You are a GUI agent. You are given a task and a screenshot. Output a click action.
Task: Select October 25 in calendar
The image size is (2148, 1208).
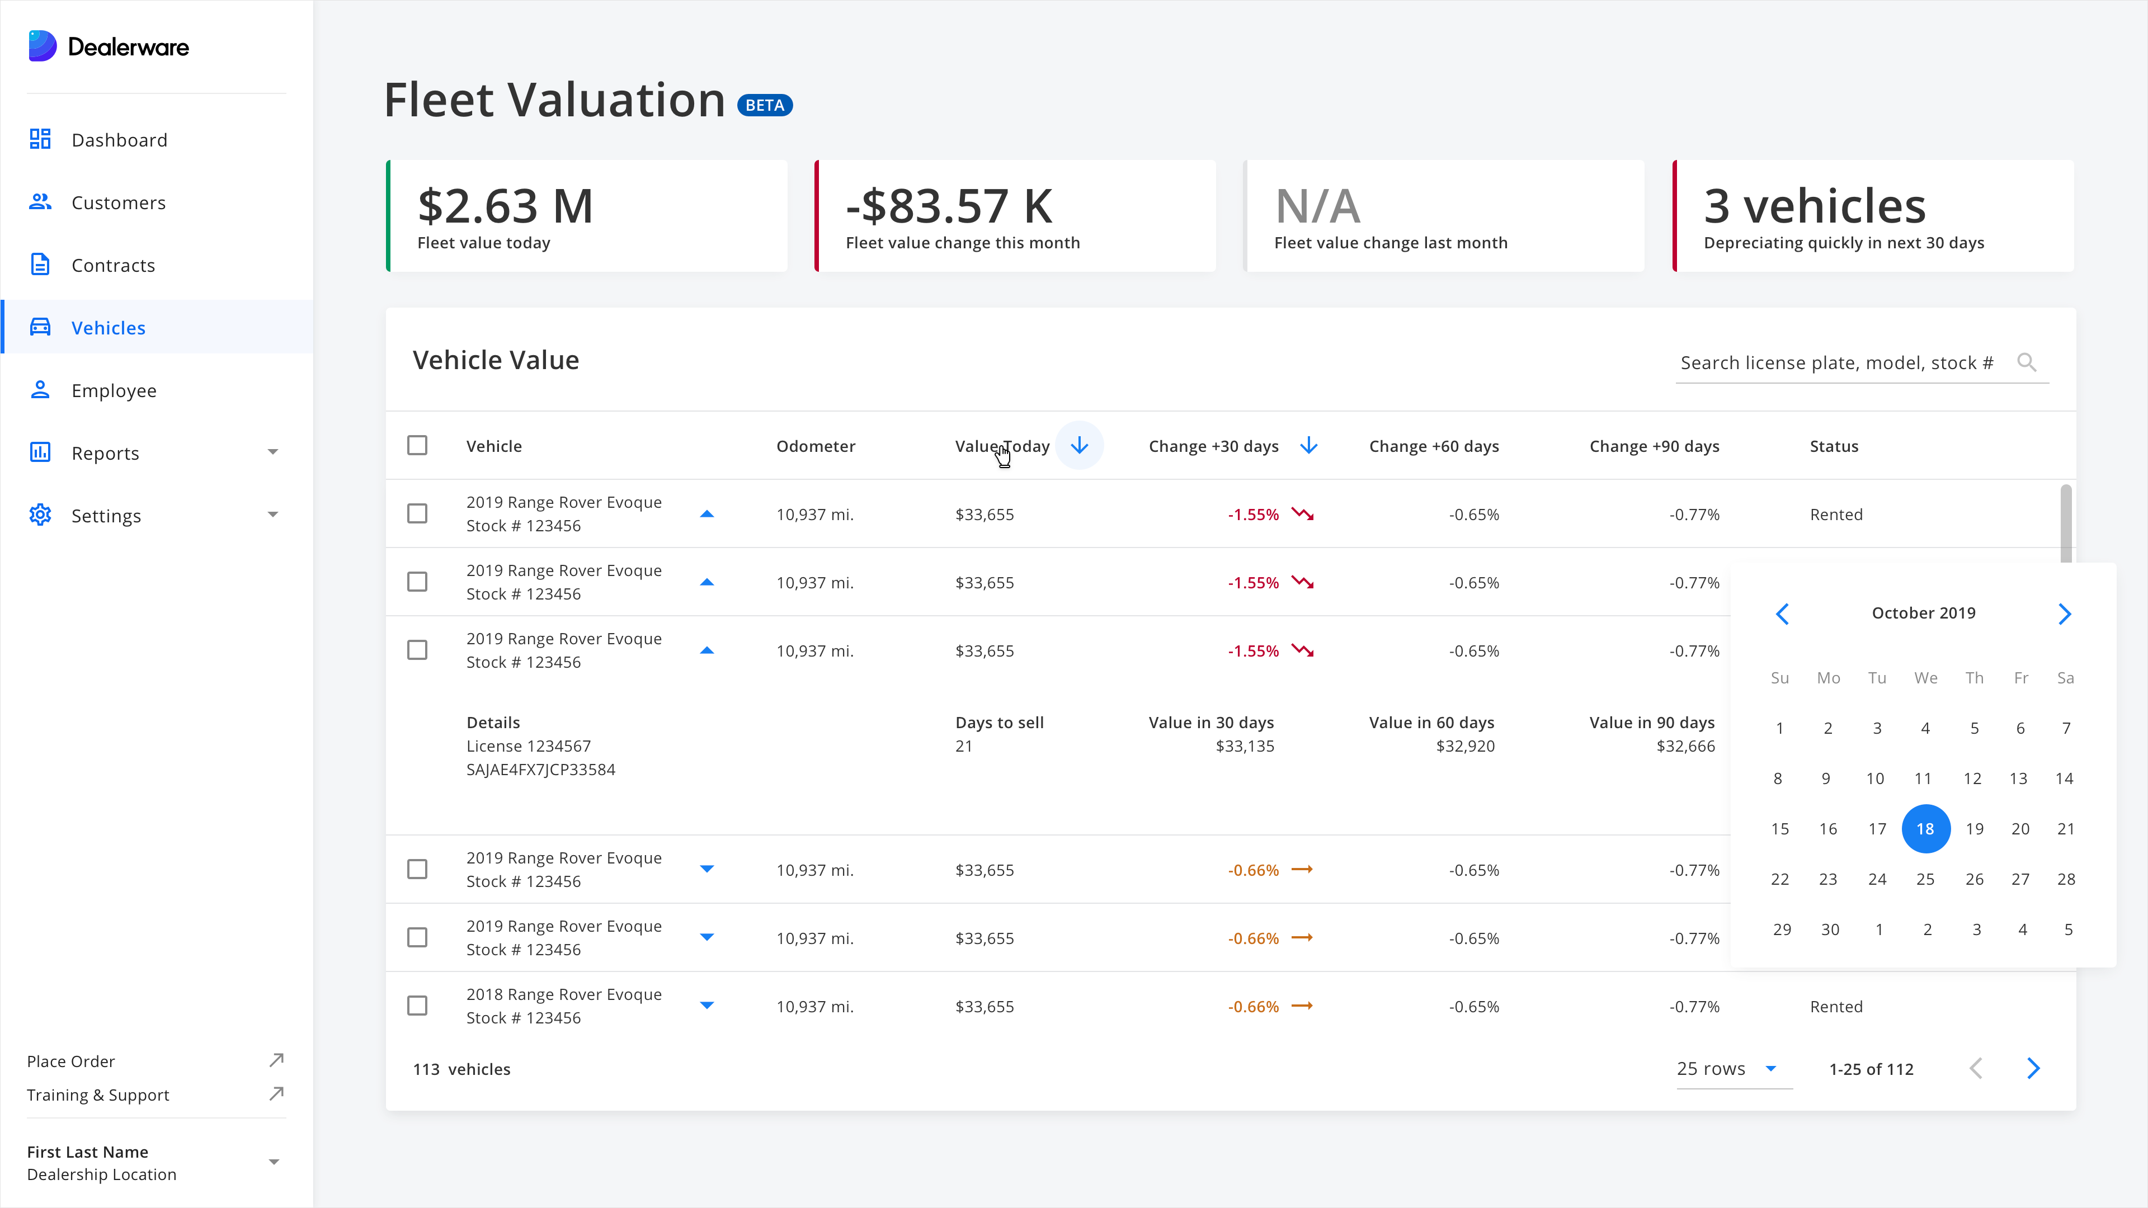coord(1924,880)
